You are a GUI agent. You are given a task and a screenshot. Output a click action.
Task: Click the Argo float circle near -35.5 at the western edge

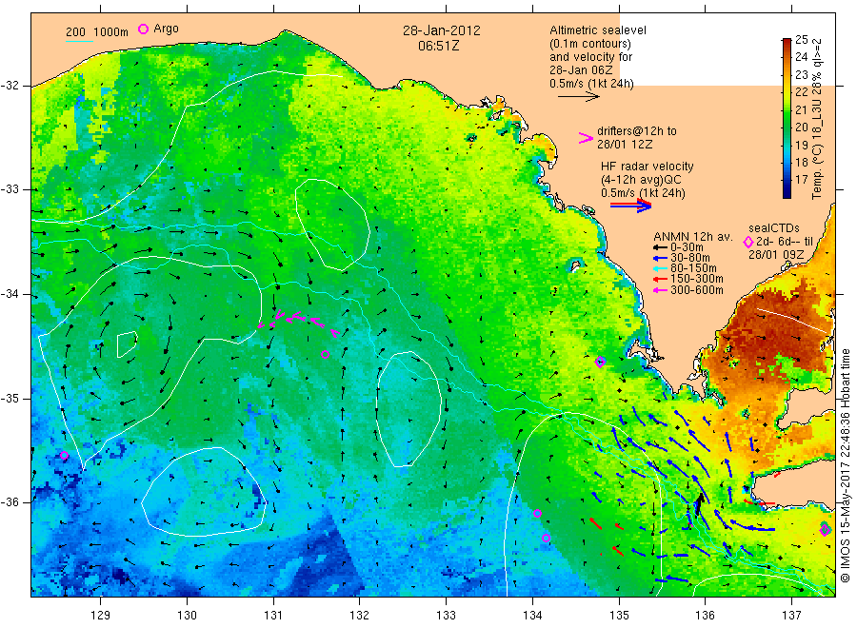point(64,456)
